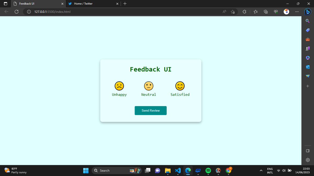This screenshot has width=314, height=176.
Task: Open the sidebar Shopping tag icon
Action: (x=308, y=30)
